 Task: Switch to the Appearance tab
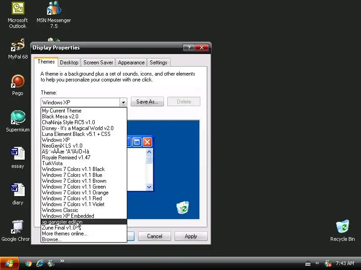(x=131, y=63)
